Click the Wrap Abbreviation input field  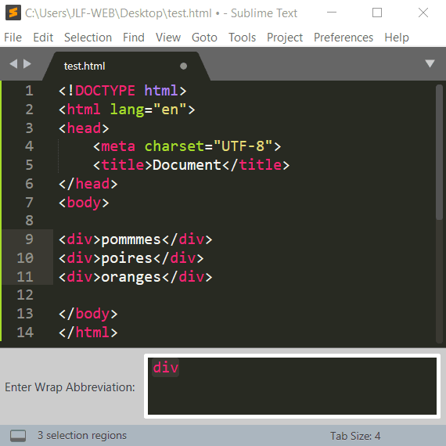292,386
